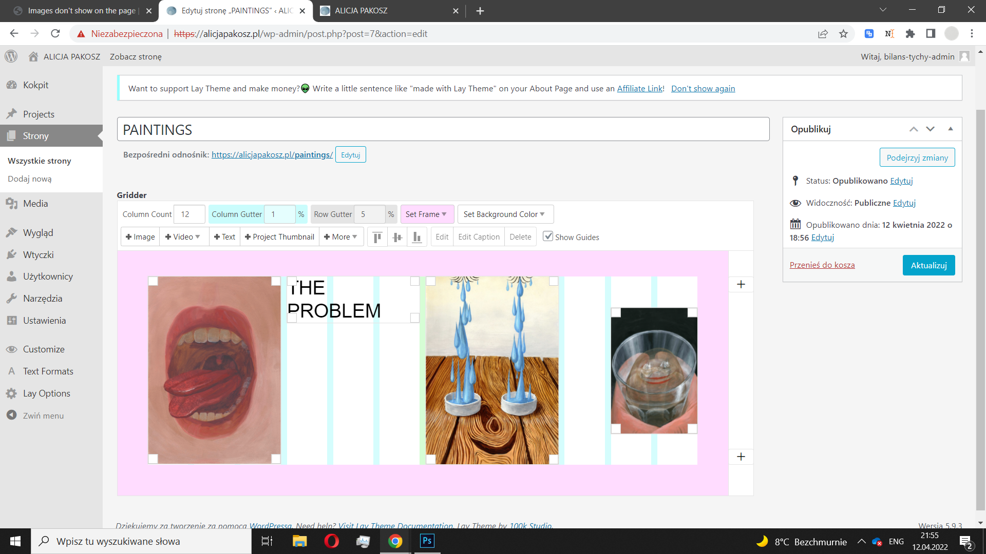Click the Aktualizuj publish button
Image resolution: width=986 pixels, height=554 pixels.
[928, 265]
